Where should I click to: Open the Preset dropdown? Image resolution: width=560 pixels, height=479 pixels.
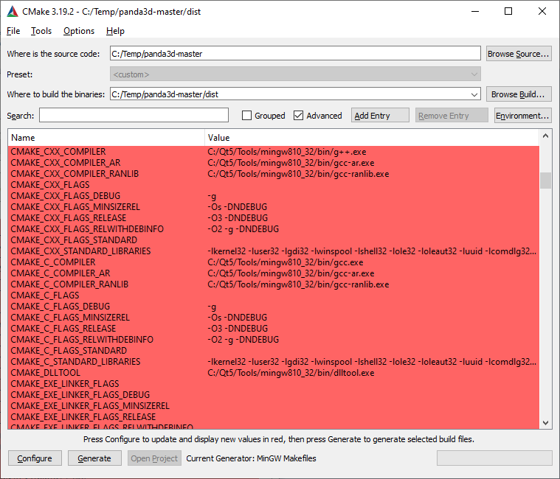click(x=295, y=74)
